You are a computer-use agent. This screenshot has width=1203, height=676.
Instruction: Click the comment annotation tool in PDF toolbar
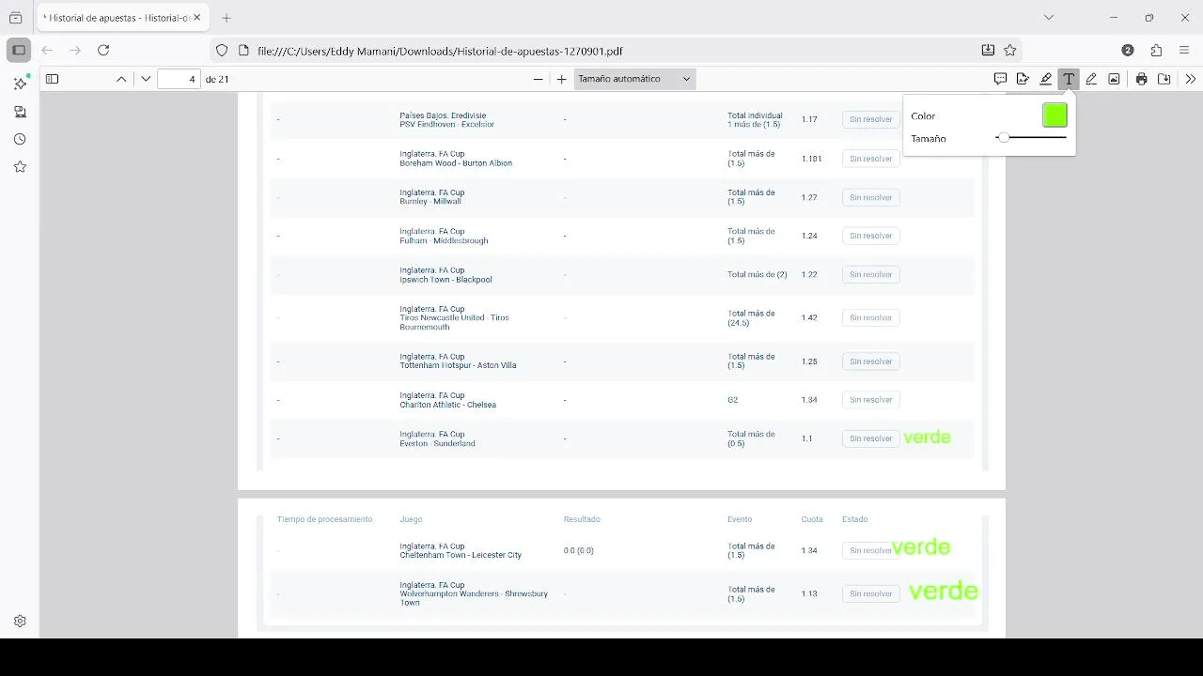click(x=1000, y=79)
